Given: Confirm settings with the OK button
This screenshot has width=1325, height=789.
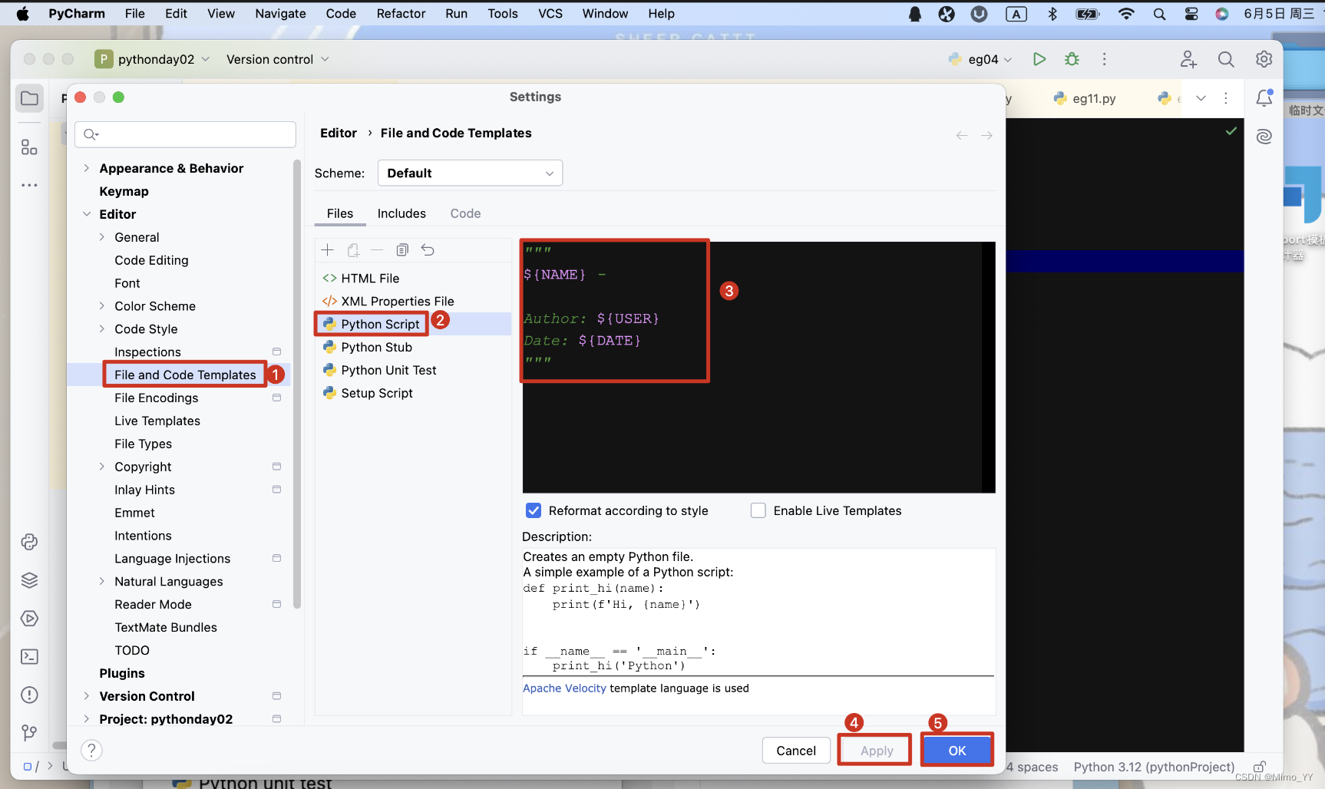Looking at the screenshot, I should point(957,751).
